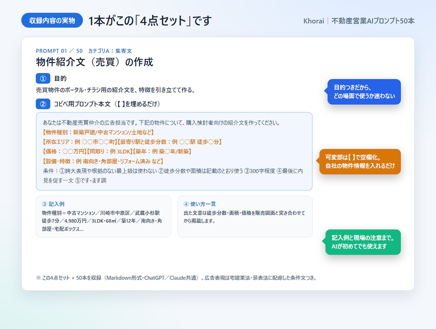Click the 不動産営業AIプロンプト50本 header text

[373, 21]
